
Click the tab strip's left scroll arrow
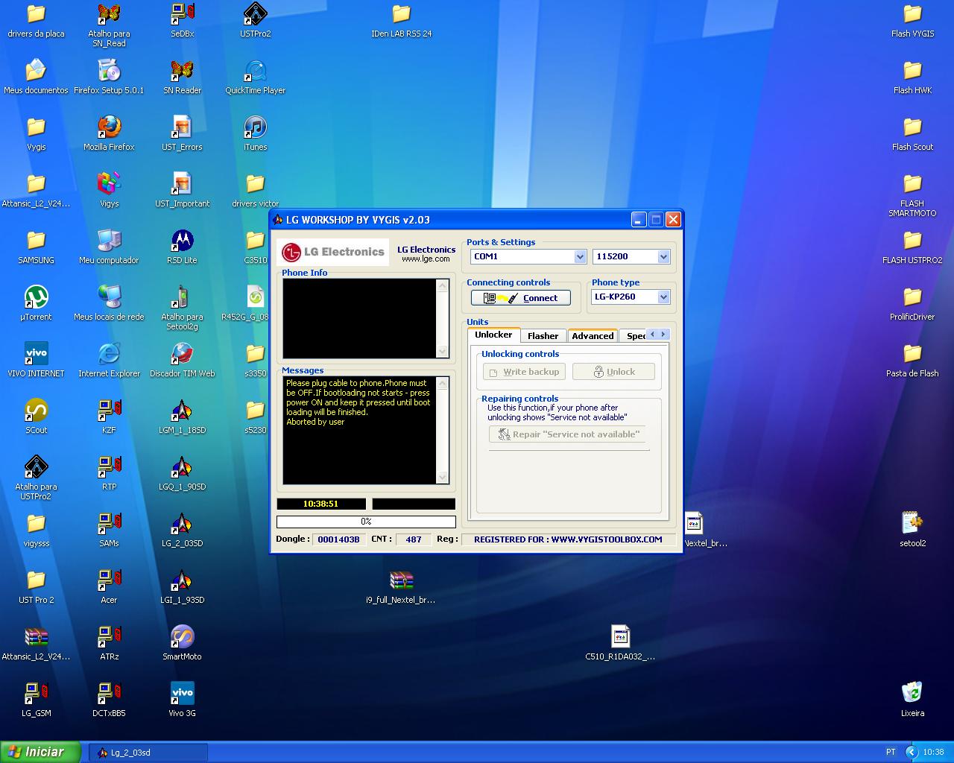pyautogui.click(x=652, y=335)
